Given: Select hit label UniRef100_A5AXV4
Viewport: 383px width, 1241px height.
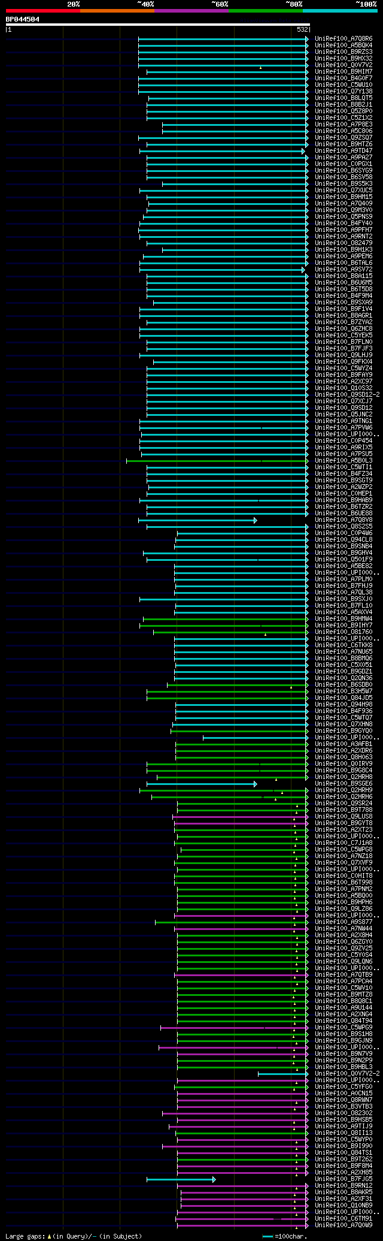Looking at the screenshot, I should [x=344, y=612].
